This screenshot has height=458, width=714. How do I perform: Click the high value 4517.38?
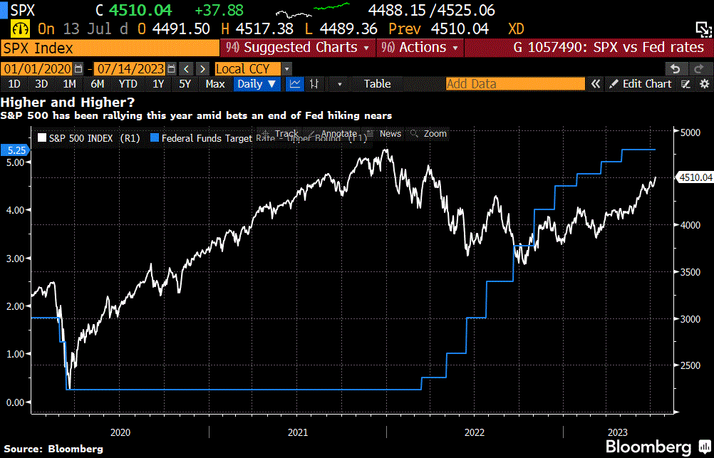(x=264, y=29)
